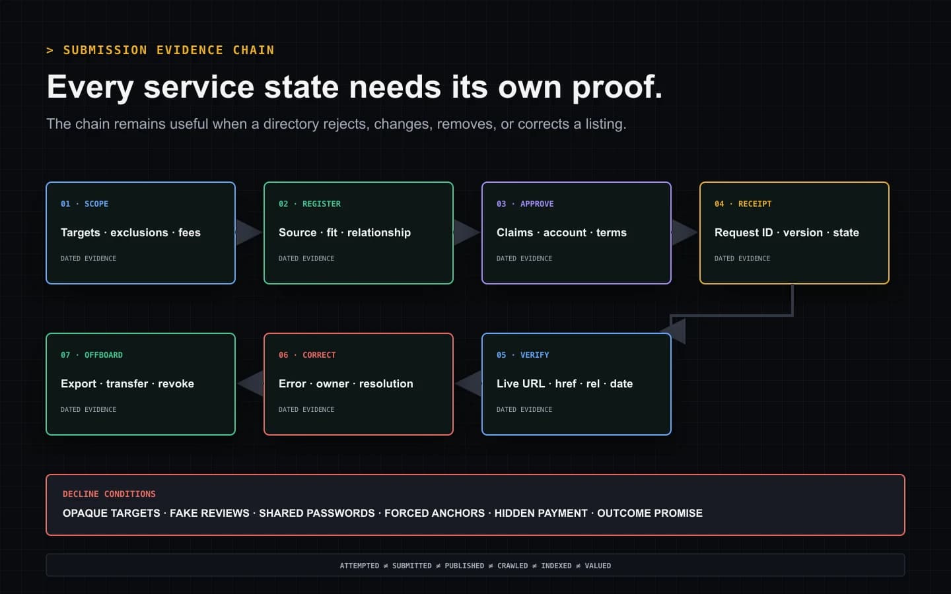Screen dimensions: 951x594
Task: Click 'Claims · account · terms' text
Action: 561,232
